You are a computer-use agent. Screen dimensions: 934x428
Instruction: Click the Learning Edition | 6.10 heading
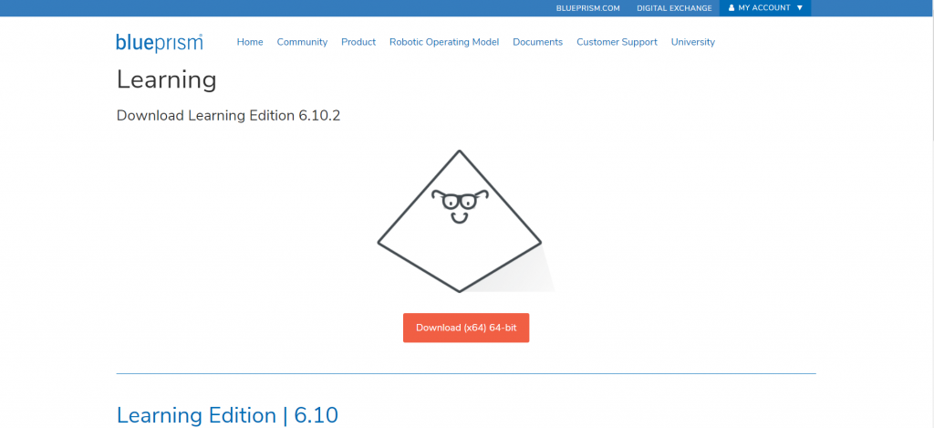[227, 415]
